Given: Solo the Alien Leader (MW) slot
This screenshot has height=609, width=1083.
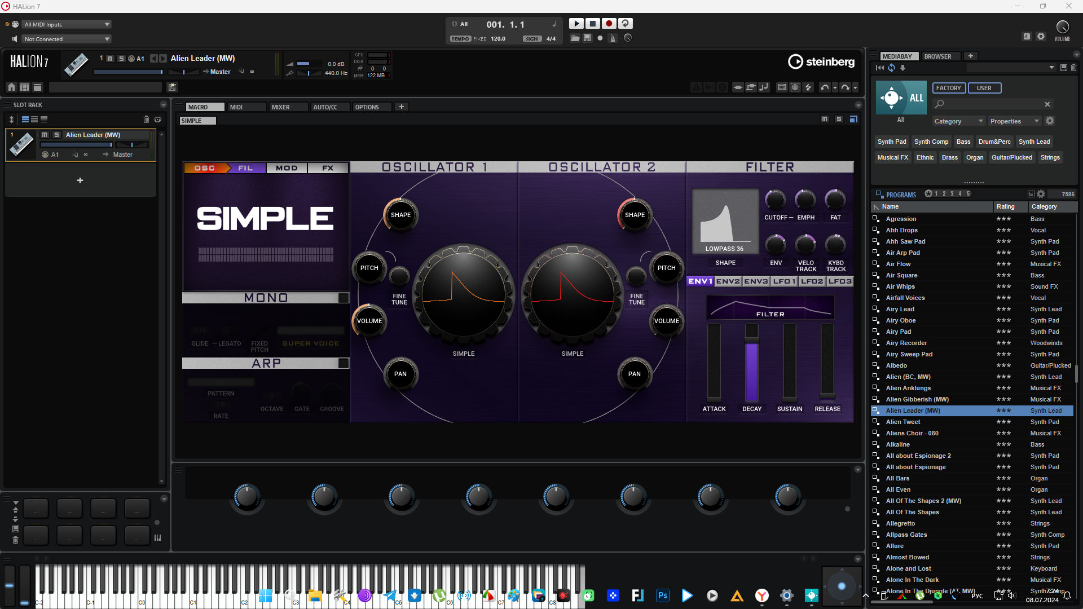Looking at the screenshot, I should pyautogui.click(x=56, y=135).
